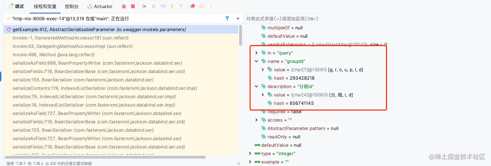
Task: Click the field icon beside name = "groupId"
Action: pos(264,61)
